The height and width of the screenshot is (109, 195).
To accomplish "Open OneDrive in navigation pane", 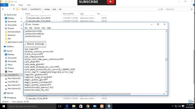I will click(10, 46).
